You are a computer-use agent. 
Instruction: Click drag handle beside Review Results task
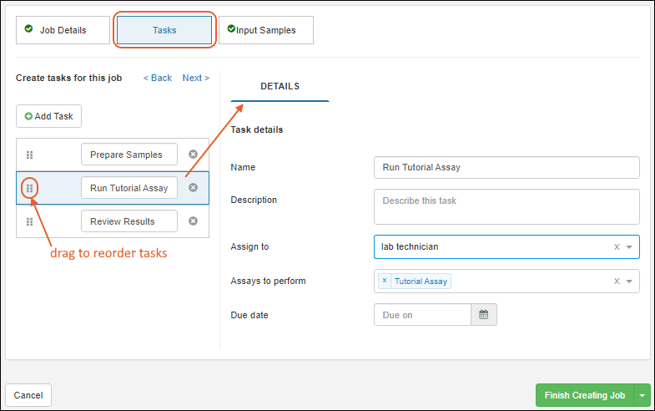pyautogui.click(x=29, y=221)
